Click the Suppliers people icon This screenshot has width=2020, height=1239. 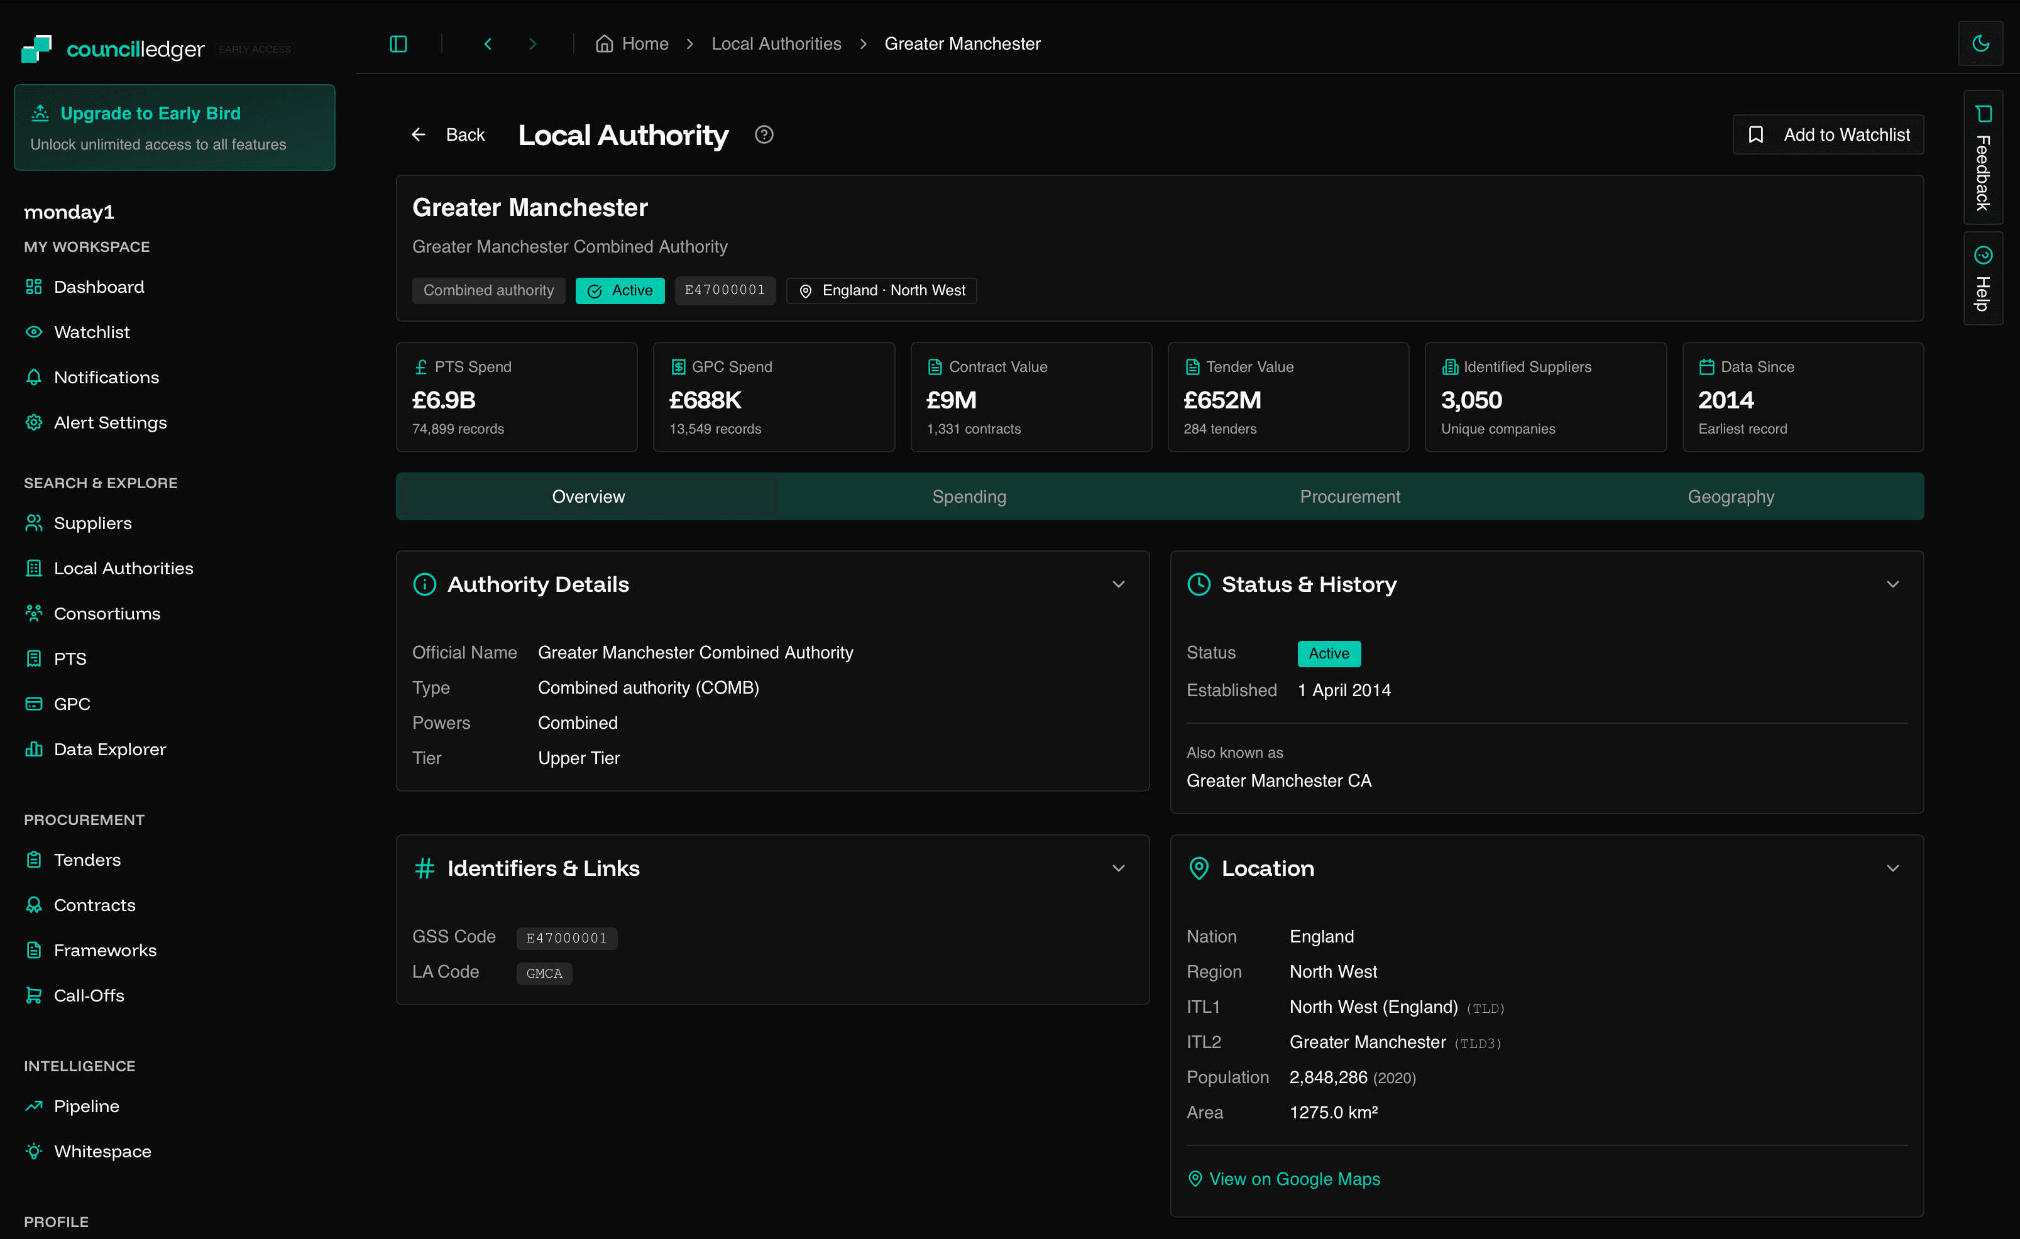pos(33,523)
